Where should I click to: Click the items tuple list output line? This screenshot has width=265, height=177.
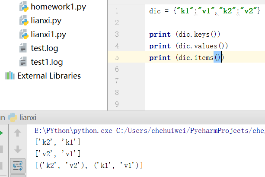click(x=89, y=165)
